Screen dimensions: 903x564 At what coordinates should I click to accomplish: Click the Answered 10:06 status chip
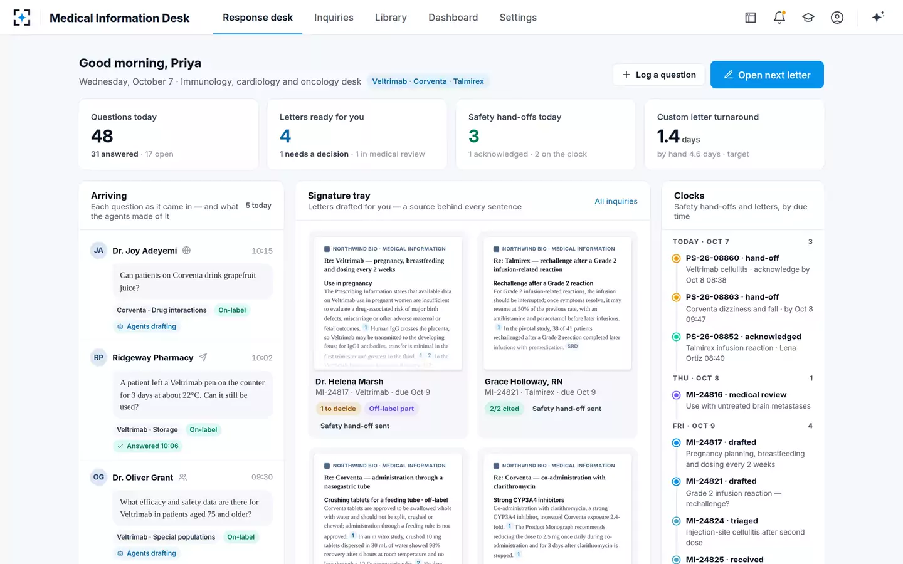point(148,446)
